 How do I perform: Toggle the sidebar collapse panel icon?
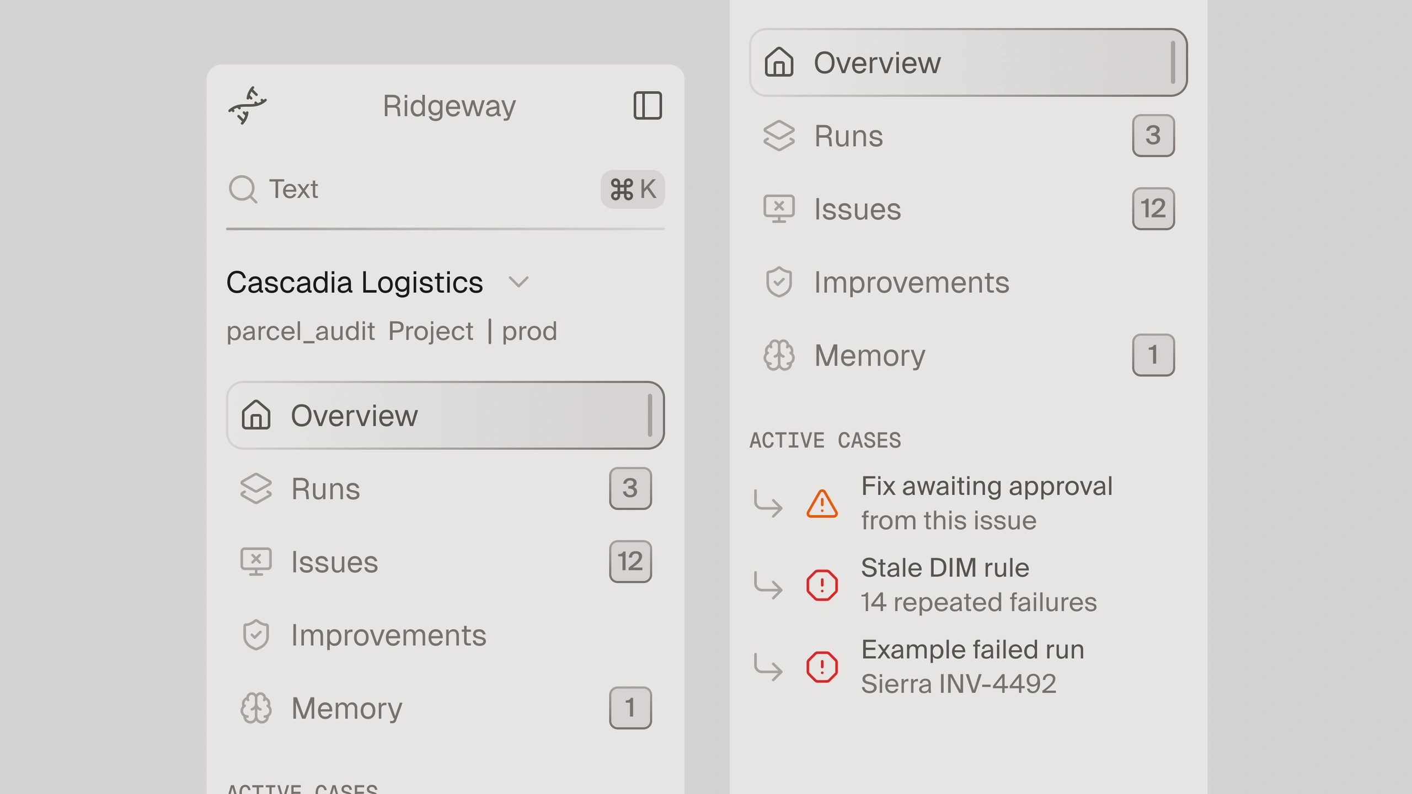pyautogui.click(x=648, y=105)
